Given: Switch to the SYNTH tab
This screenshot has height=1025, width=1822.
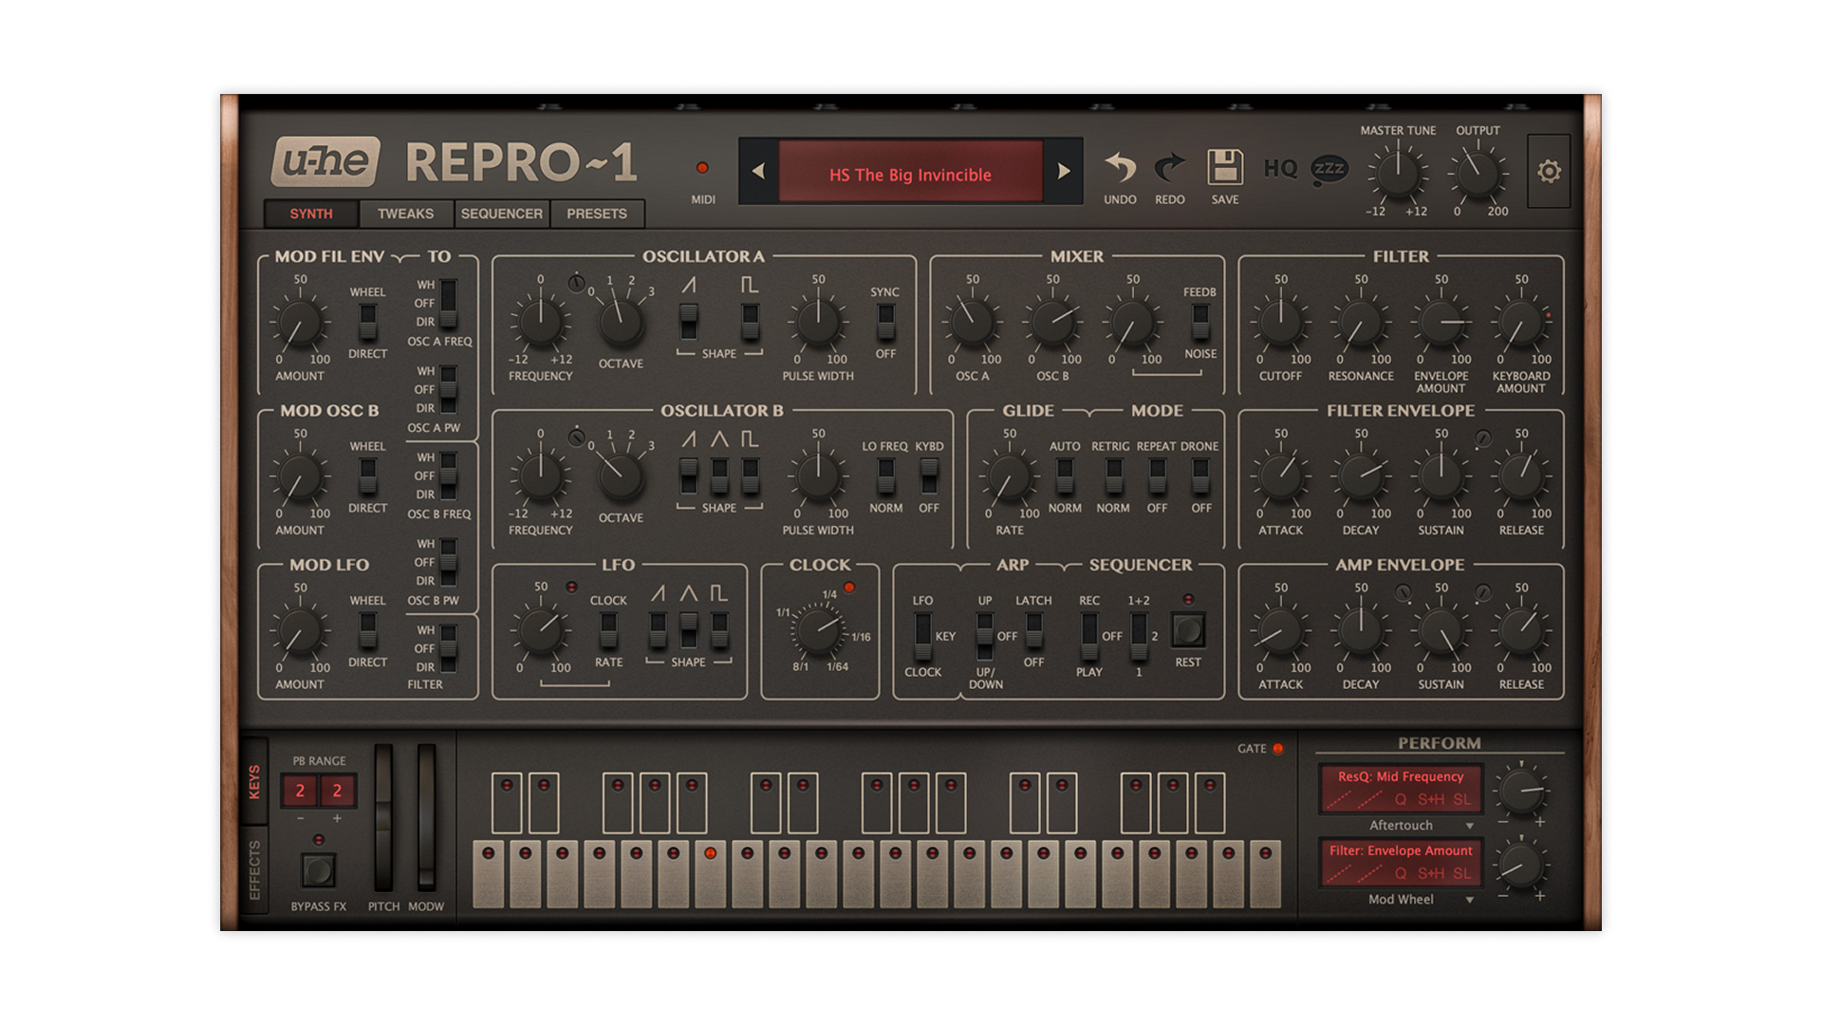Looking at the screenshot, I should (311, 214).
